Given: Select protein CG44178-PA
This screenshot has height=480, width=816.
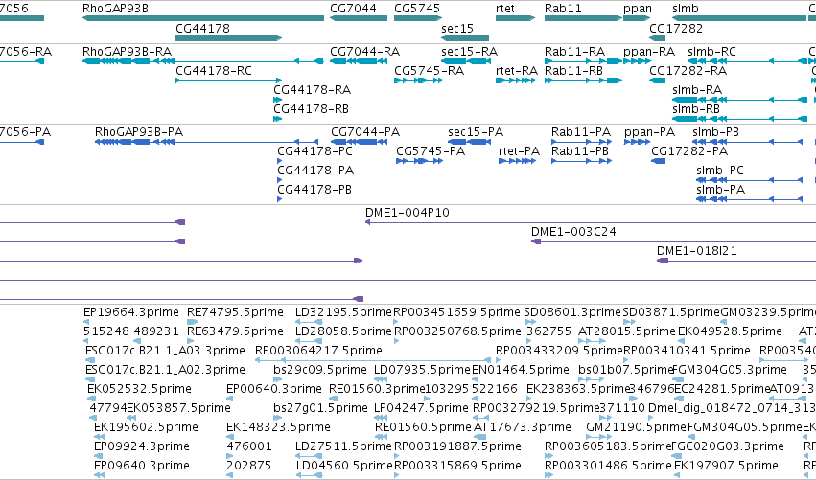Looking at the screenshot, I should tap(315, 171).
